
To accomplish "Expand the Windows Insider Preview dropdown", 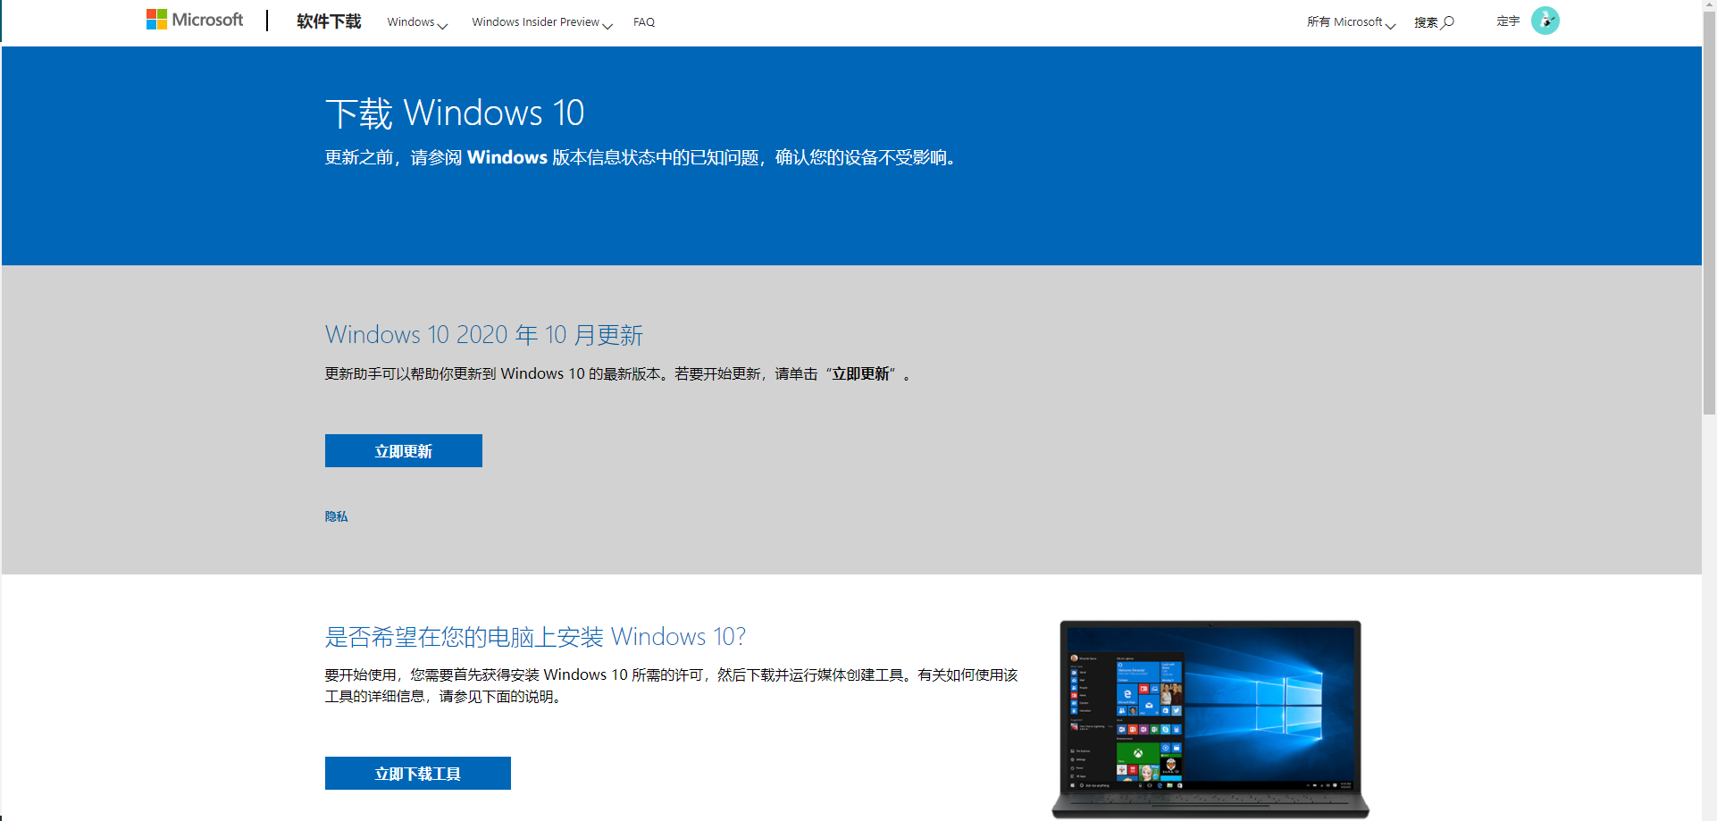I will pos(535,21).
